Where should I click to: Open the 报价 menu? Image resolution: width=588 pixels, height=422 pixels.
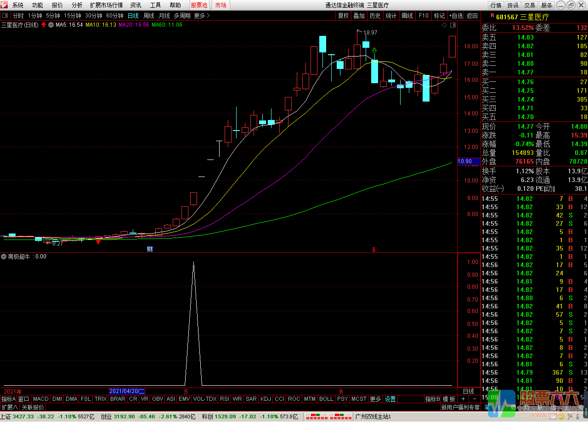[57, 6]
